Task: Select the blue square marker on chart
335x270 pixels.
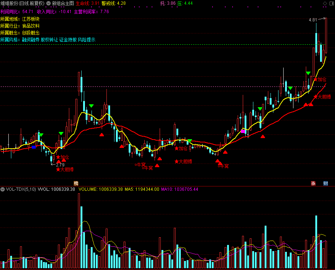Action: tap(34, 147)
